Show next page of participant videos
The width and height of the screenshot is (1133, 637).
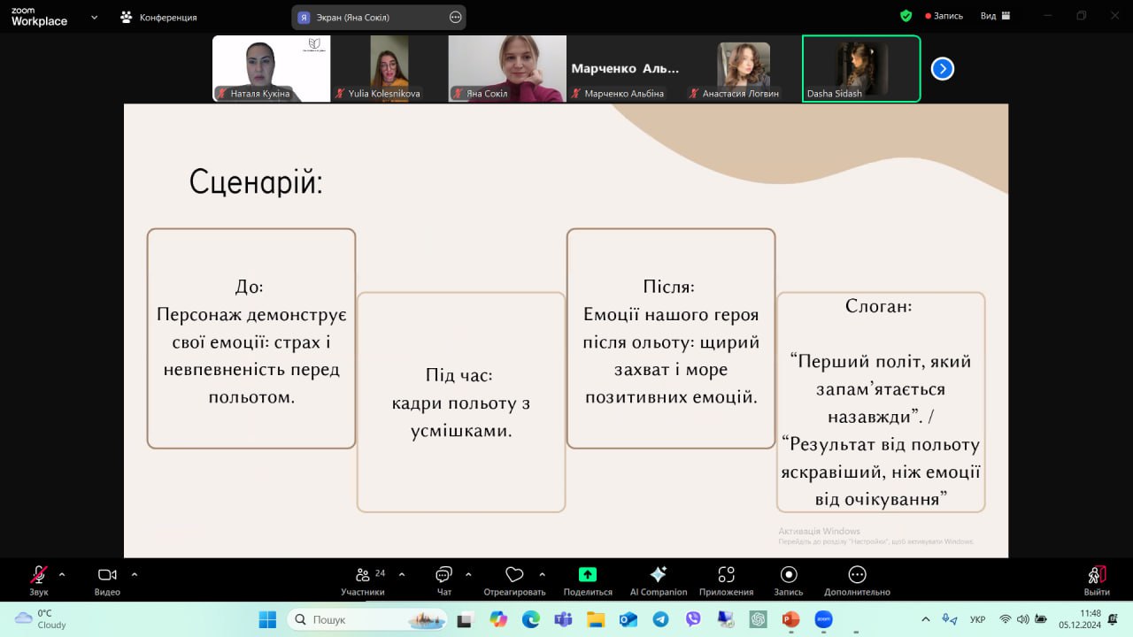(943, 68)
